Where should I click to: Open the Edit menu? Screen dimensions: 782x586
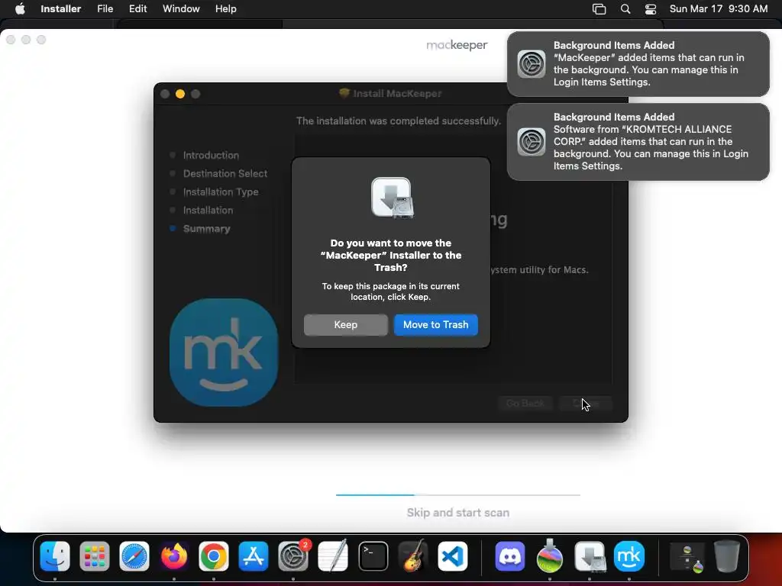coord(137,9)
